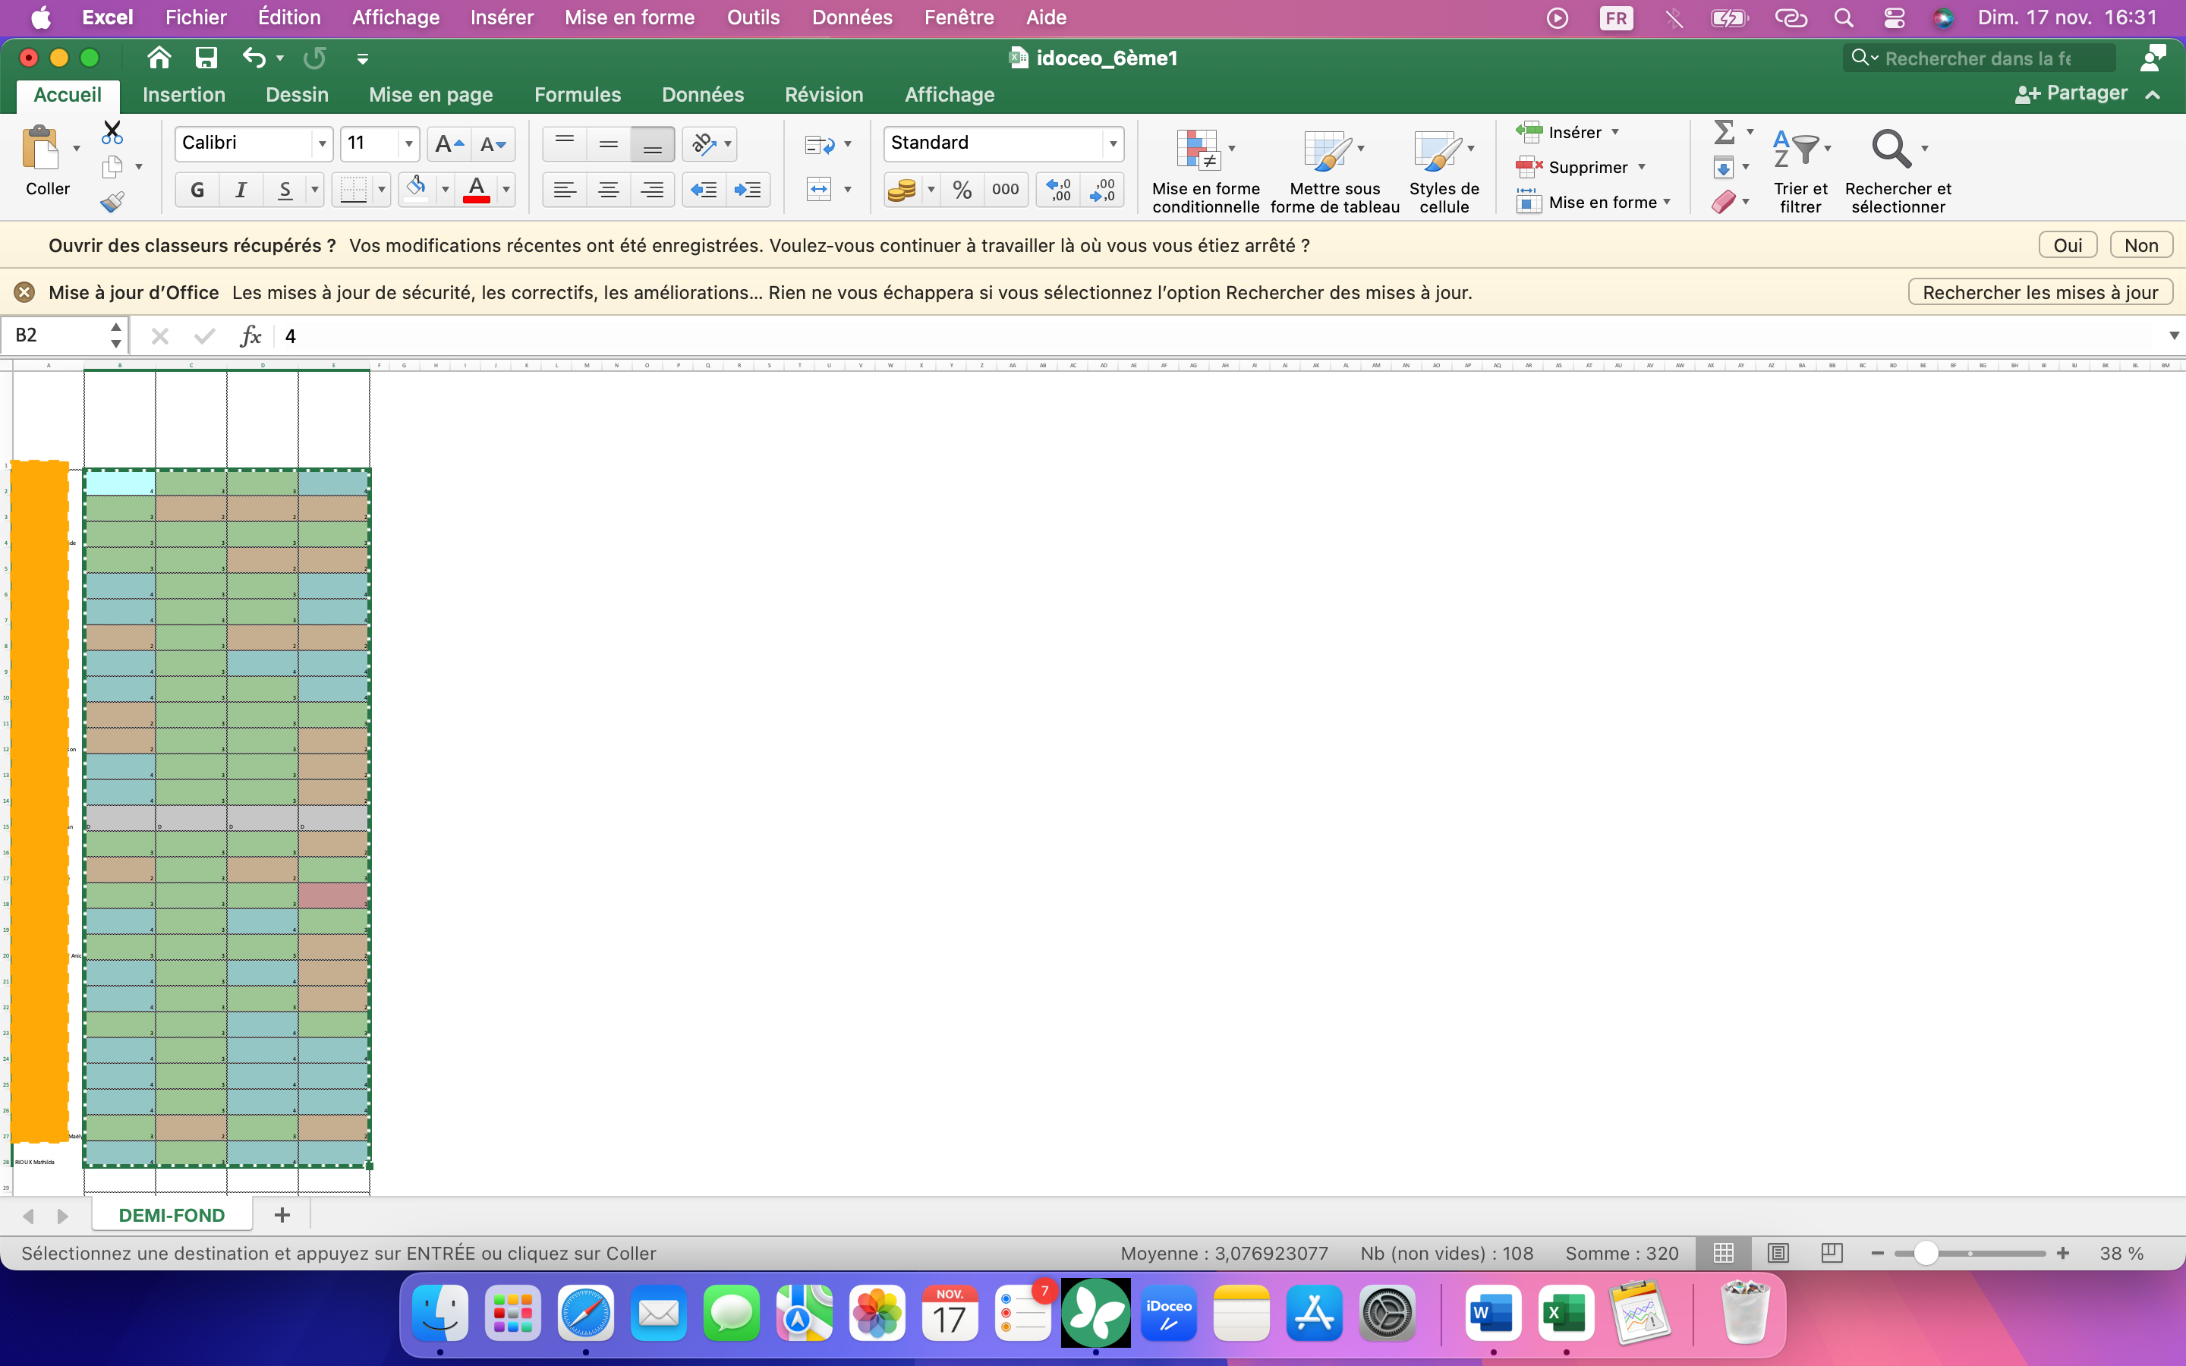Viewport: 2186px width, 1366px height.
Task: Toggle top vertical alignment
Action: (x=565, y=143)
